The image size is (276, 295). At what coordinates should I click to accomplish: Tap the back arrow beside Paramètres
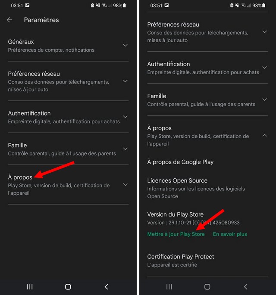(9, 20)
